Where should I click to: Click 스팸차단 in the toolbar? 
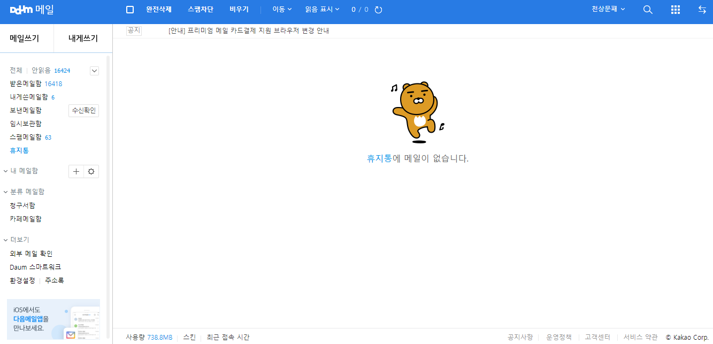[x=201, y=10]
